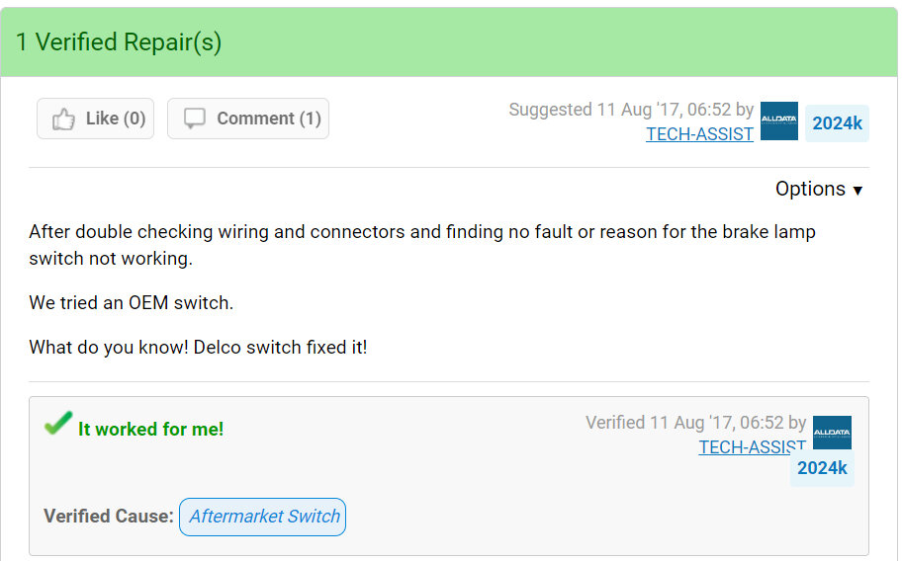Open the TECH-ASSIST link under Verified
The height and width of the screenshot is (561, 902).
coord(751,447)
